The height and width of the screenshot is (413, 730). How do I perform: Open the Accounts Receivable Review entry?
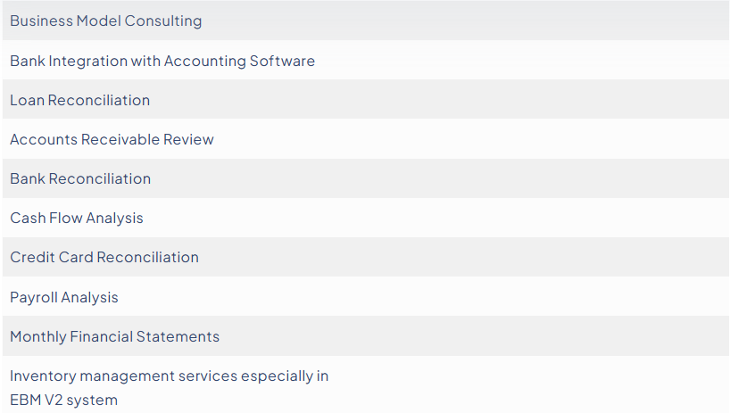coord(366,139)
